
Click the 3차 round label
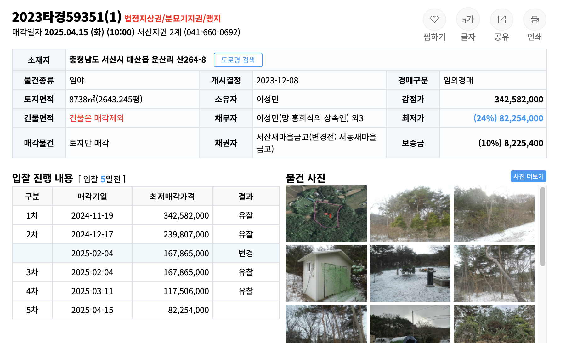(32, 272)
